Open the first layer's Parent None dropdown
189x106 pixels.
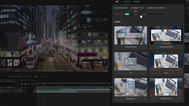28,90
